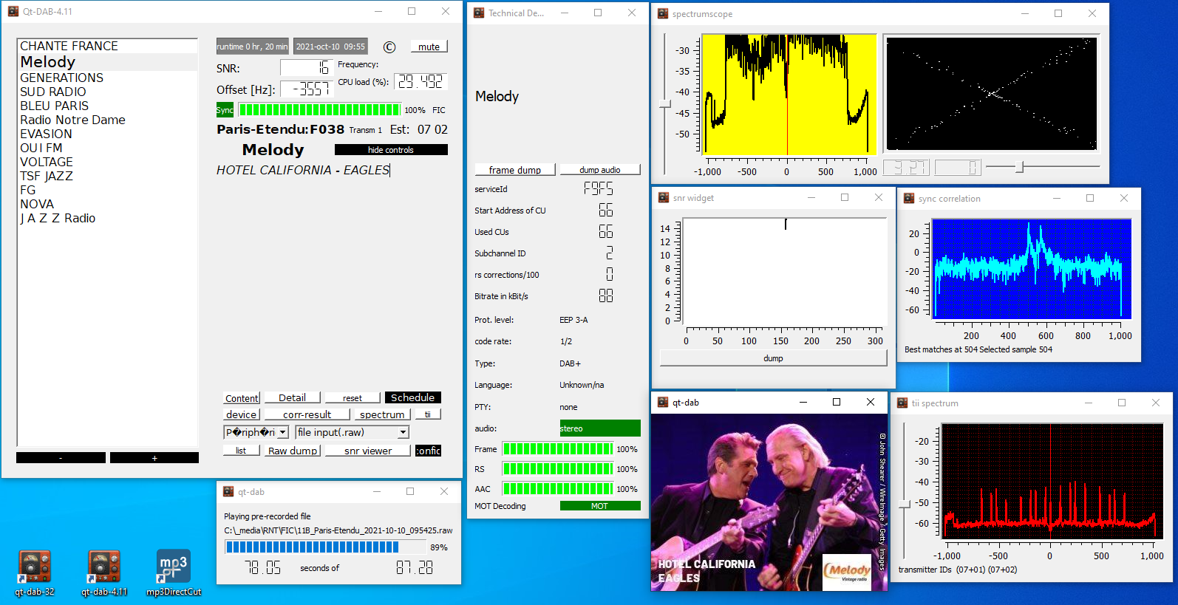Click the snr widget window title icon

[x=664, y=197]
